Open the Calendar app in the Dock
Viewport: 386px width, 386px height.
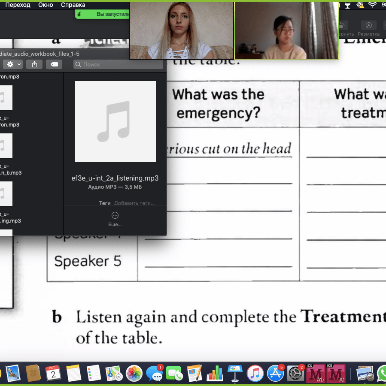[x=53, y=373]
